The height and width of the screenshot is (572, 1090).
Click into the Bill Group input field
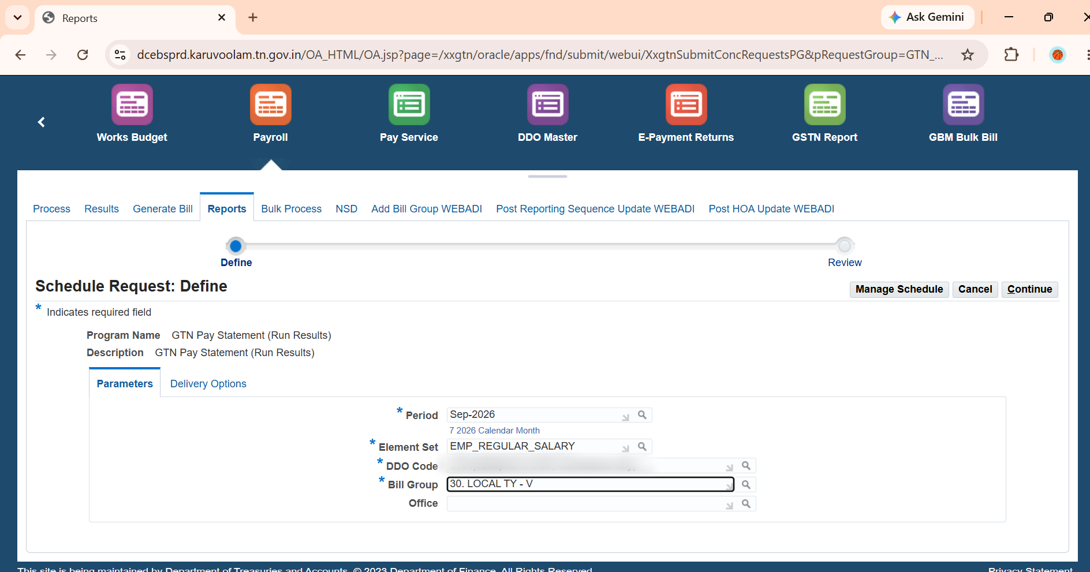tap(591, 484)
